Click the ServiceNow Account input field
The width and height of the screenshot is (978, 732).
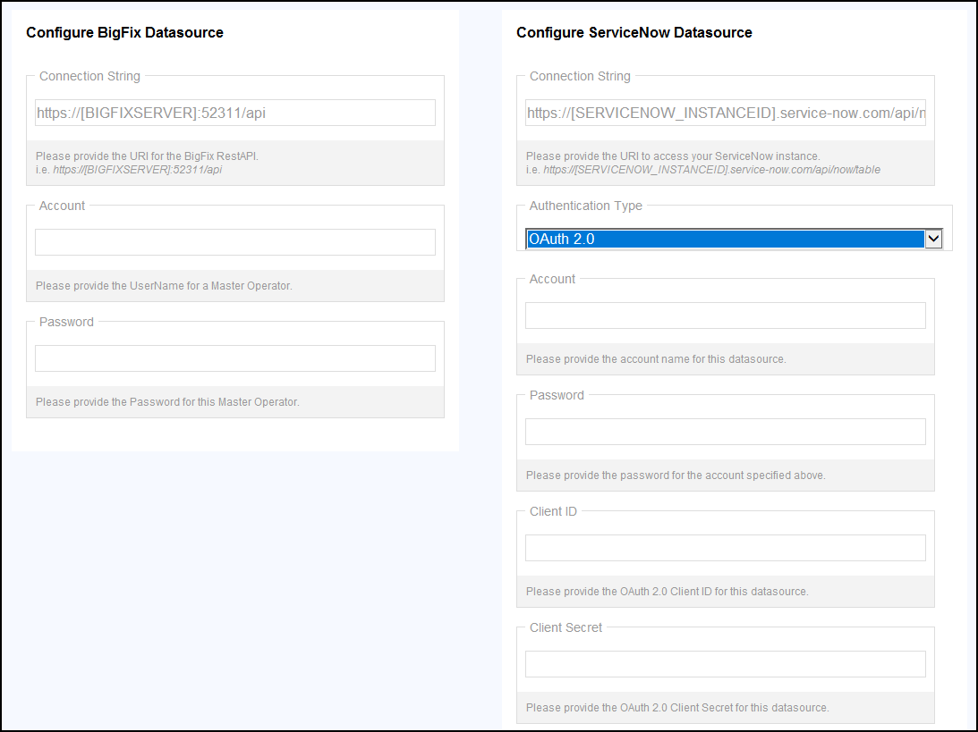coord(726,316)
